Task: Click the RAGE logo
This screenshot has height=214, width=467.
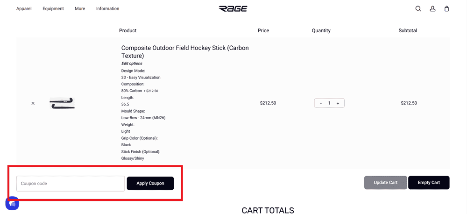Action: (233, 8)
